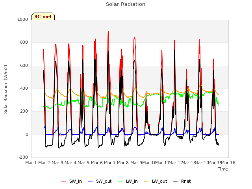Click the 1000 y-axis tick label
The height and width of the screenshot is (189, 252).
point(23,19)
